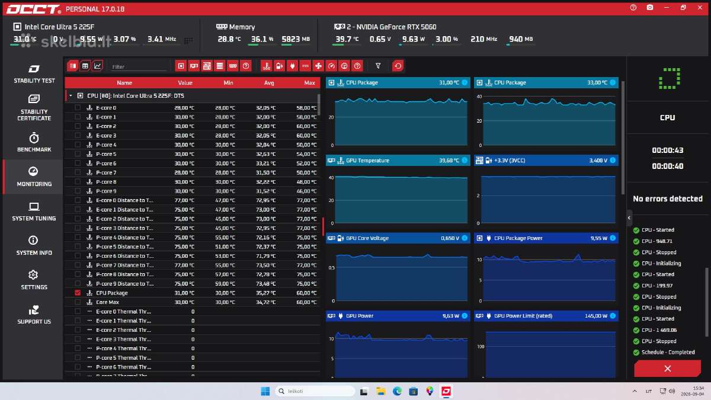The height and width of the screenshot is (400, 711).
Task: Click the funnel filter icon in toolbar
Action: click(378, 66)
